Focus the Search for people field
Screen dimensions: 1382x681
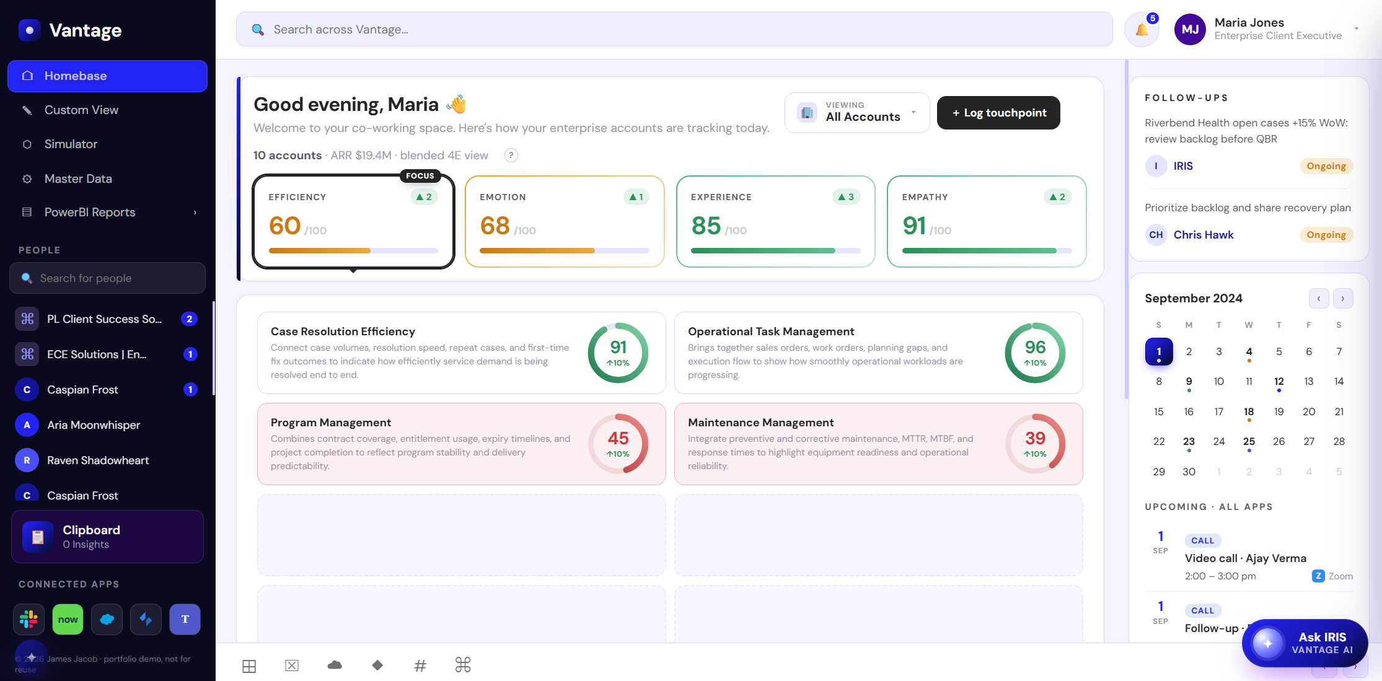pos(107,278)
